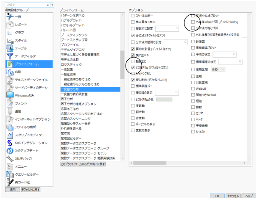
Task: Open the ヘルプ button
Action: point(249,196)
